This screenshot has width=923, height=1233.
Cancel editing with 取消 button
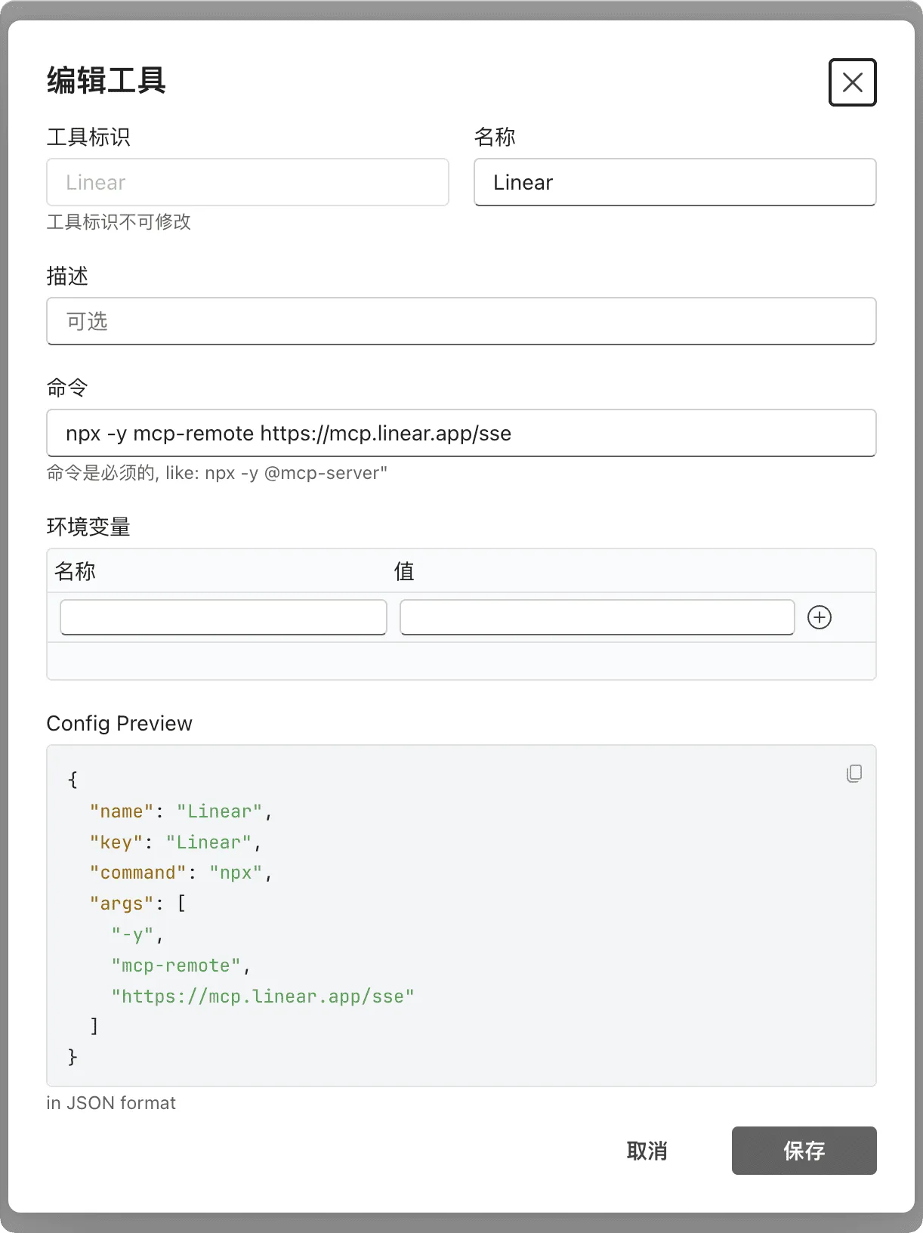click(x=647, y=1151)
